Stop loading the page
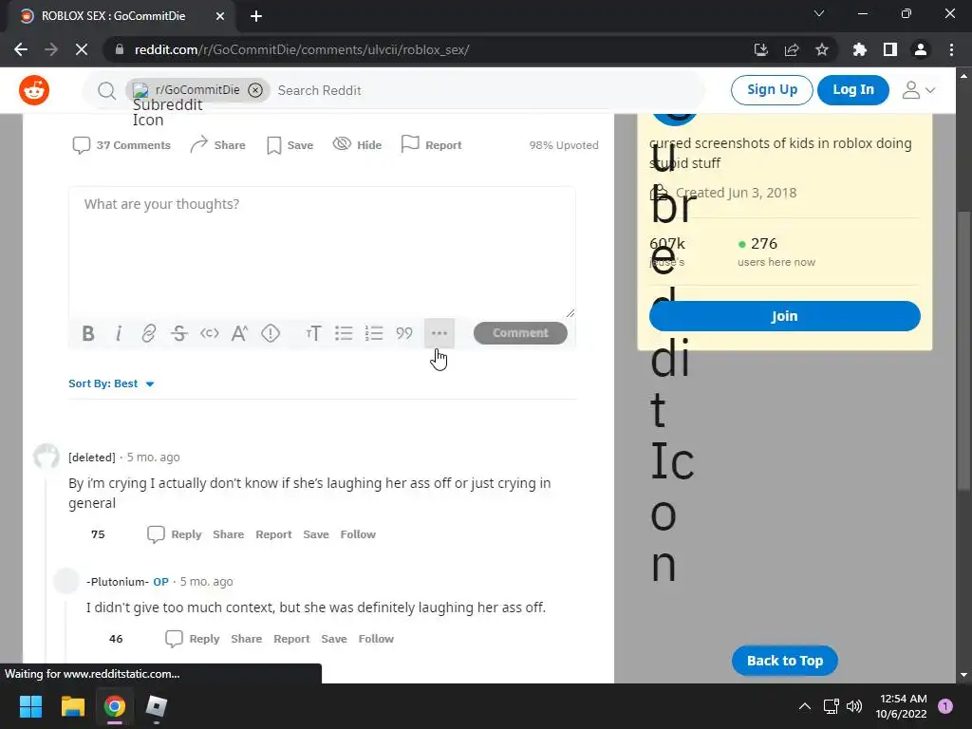 (82, 49)
